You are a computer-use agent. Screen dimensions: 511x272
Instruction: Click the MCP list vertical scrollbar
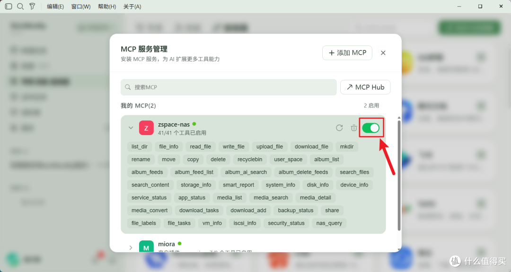399,176
